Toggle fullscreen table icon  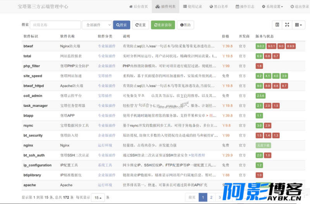pyautogui.click(x=287, y=25)
